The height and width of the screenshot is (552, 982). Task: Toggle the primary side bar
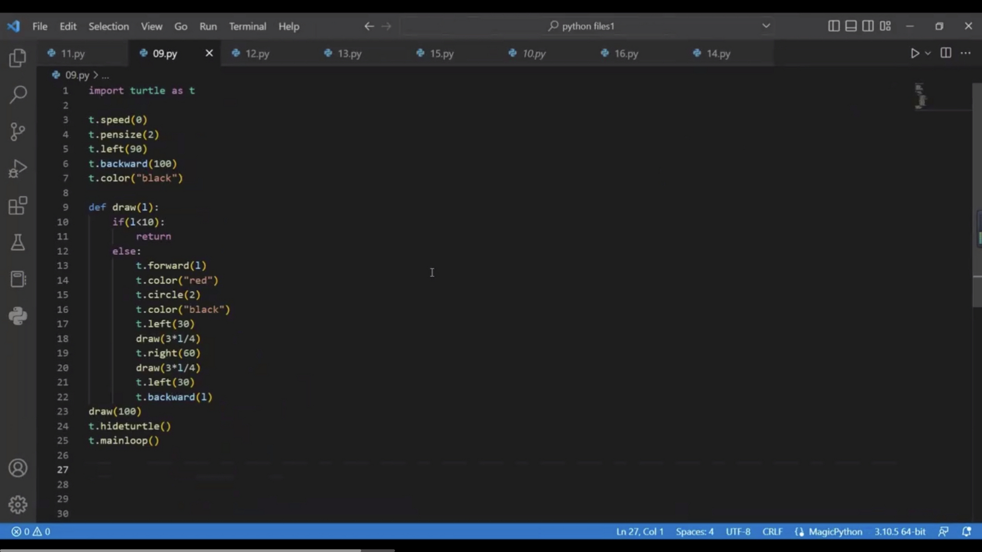coord(834,26)
